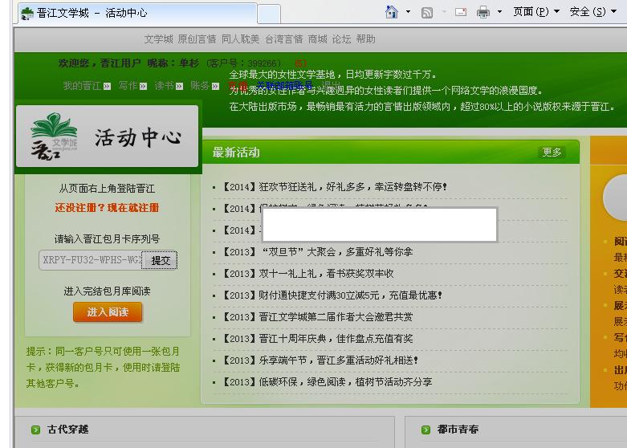
Task: Open 台湾言情 navigation link
Action: [284, 39]
